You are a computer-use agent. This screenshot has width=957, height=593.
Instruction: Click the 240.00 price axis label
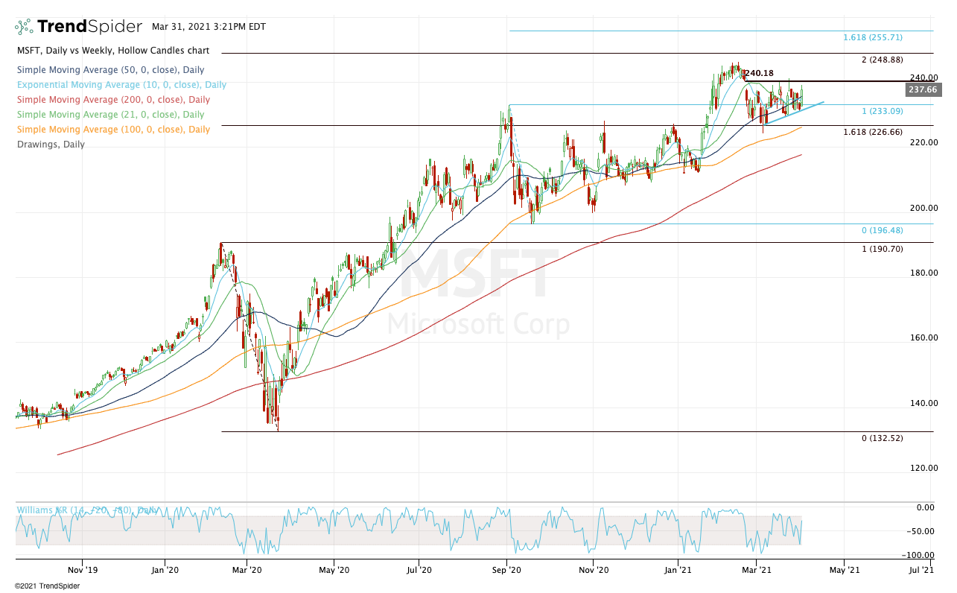click(923, 77)
